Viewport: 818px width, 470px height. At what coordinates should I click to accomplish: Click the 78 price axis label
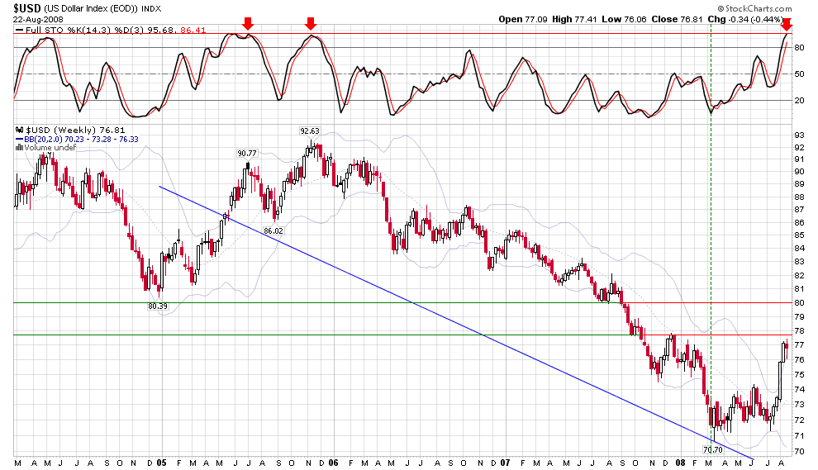799,330
